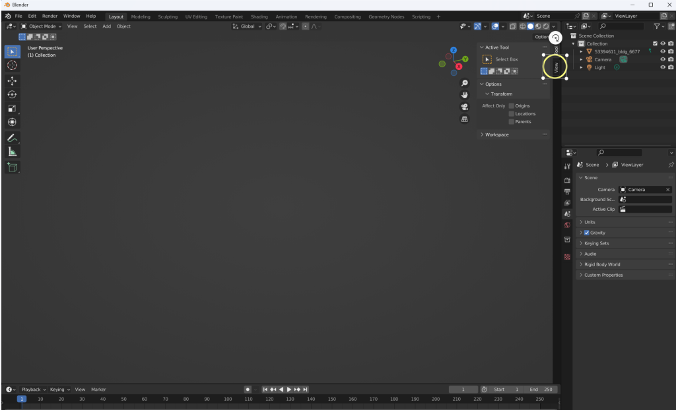This screenshot has height=410, width=676.
Task: Expand the Rigid Body World section
Action: pyautogui.click(x=601, y=264)
